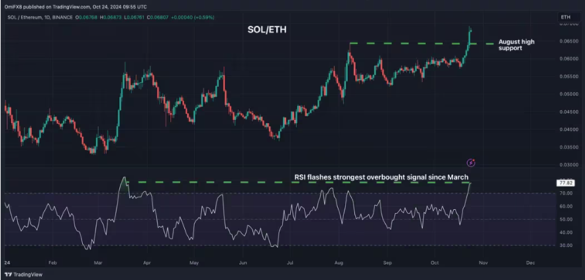Screen dimensions: 585x280
Task: Click the purple lightning bolt event icon
Action: click(471, 162)
